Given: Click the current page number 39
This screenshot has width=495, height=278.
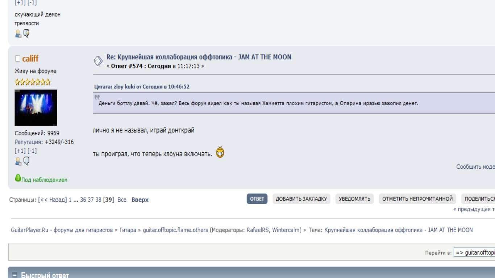Looking at the screenshot, I should (x=109, y=200).
